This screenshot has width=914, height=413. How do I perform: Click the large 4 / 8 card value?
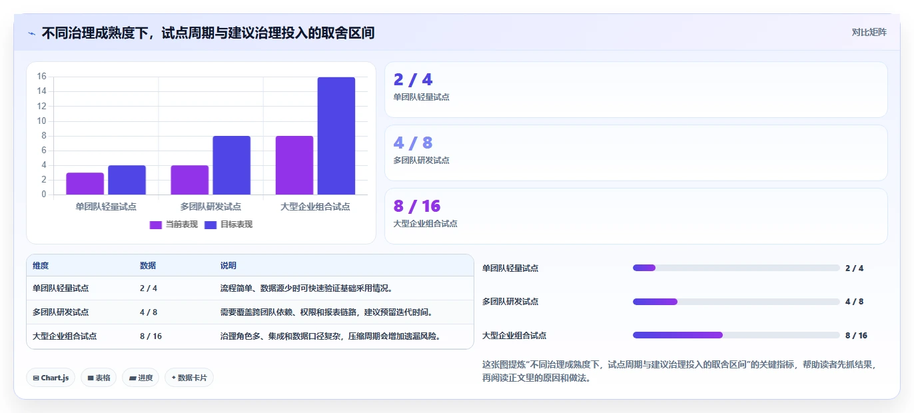click(413, 143)
